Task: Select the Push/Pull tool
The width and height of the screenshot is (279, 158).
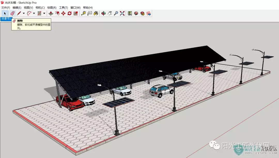Action: pyautogui.click(x=51, y=13)
